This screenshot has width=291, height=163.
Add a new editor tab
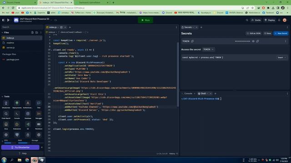tap(70, 27)
